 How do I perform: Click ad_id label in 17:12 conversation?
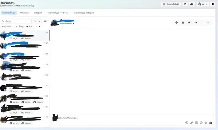14,113
